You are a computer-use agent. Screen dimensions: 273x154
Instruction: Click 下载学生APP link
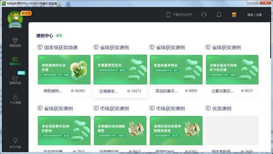[182, 15]
